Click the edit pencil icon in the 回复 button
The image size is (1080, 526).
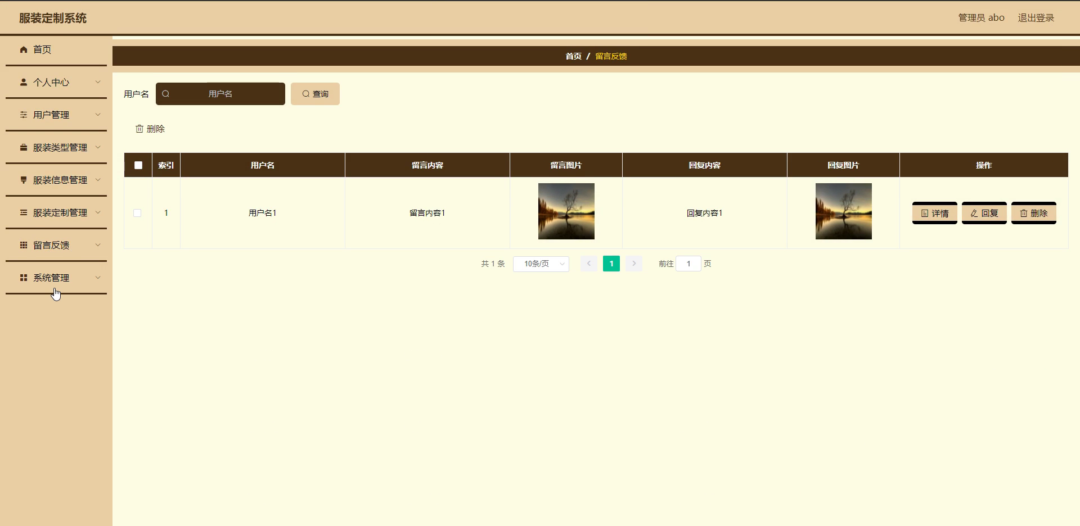974,214
